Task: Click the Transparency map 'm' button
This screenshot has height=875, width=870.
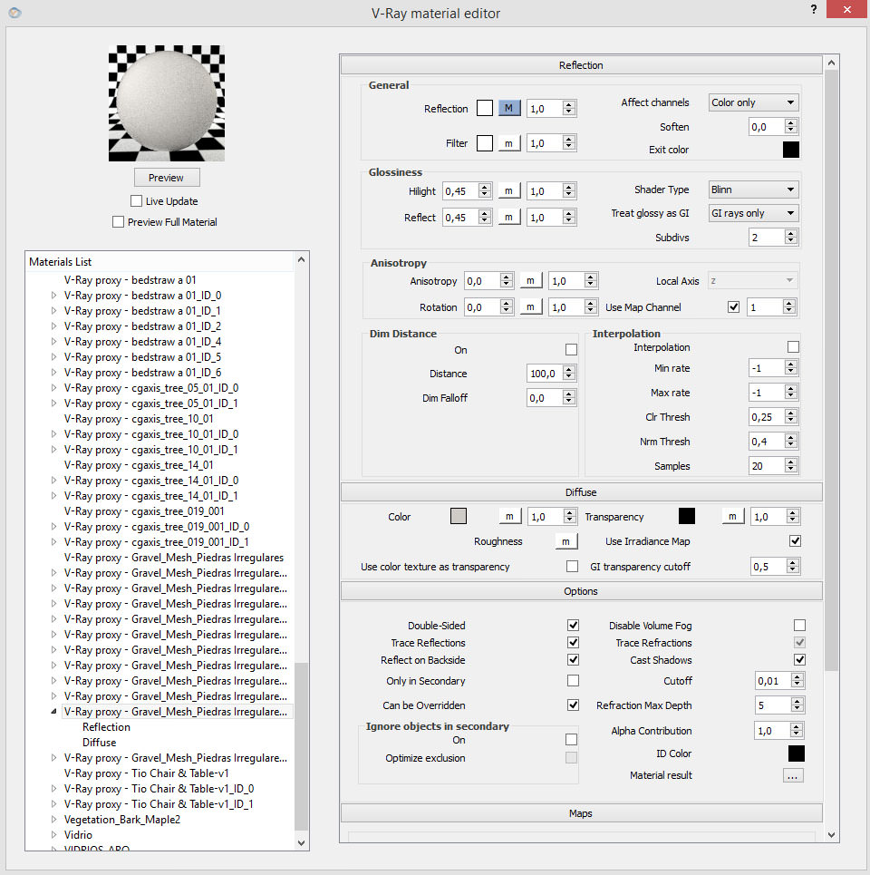Action: click(732, 517)
